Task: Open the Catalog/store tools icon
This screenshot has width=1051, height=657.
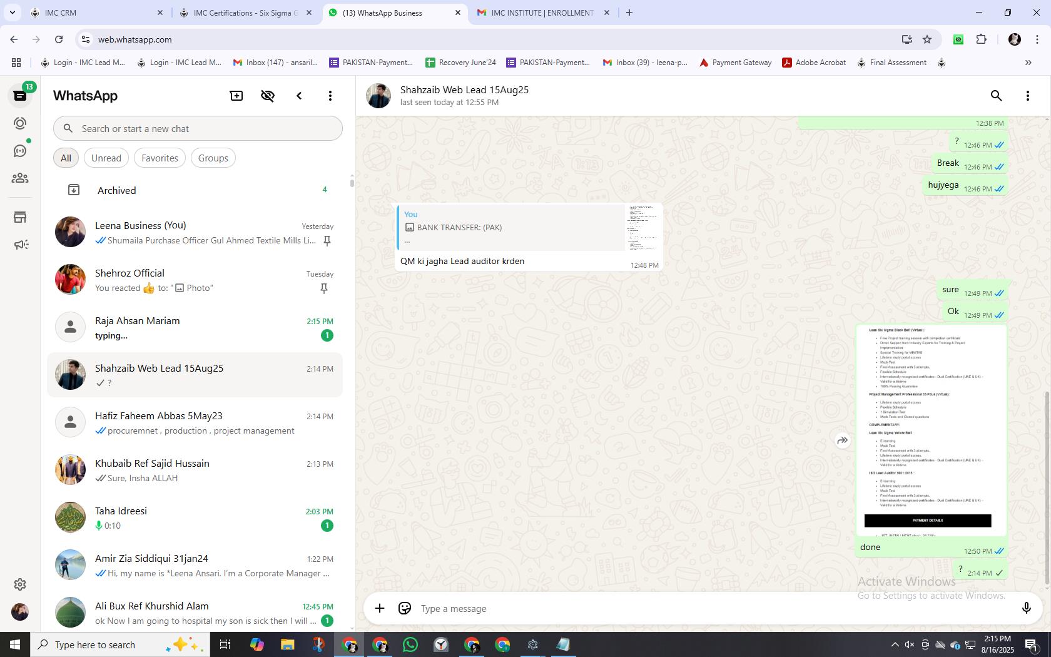Action: click(x=20, y=217)
